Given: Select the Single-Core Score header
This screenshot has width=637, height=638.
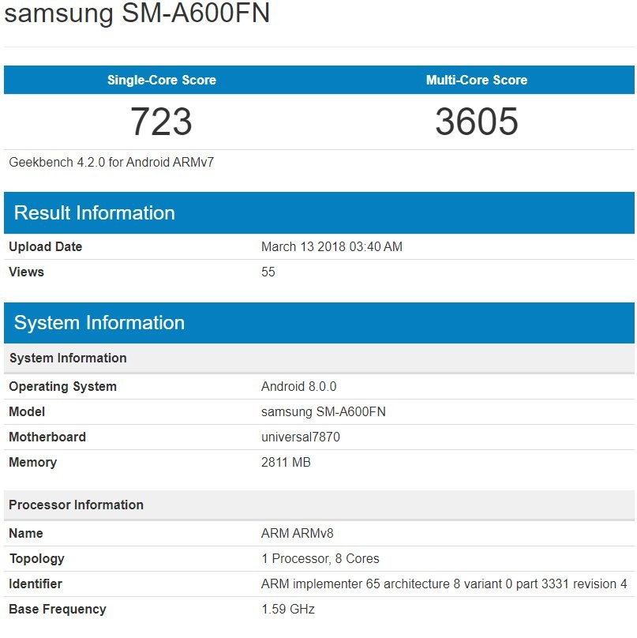Looking at the screenshot, I should (162, 80).
